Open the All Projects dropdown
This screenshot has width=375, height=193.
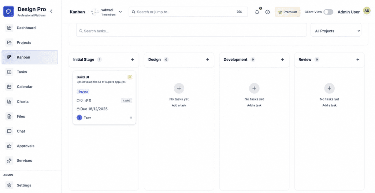coord(336,31)
